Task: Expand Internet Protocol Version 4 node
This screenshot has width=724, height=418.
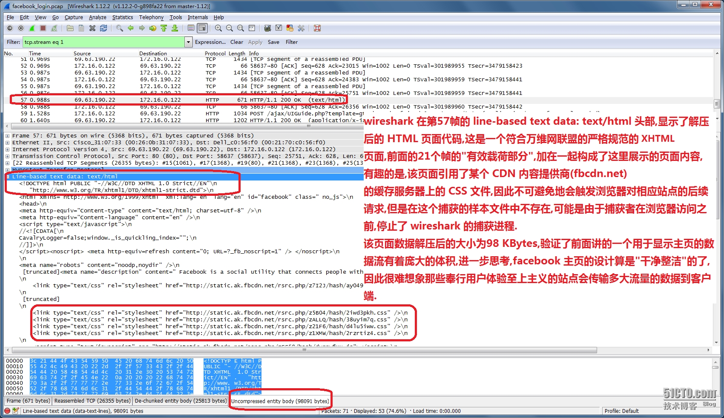Action: coord(7,149)
